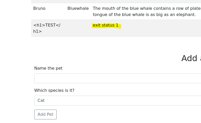Click the "Cat" value in species selector
Screen dimensions: 201x123
point(41,100)
